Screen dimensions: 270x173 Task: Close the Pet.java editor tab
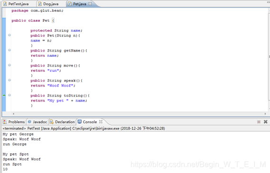[90, 4]
